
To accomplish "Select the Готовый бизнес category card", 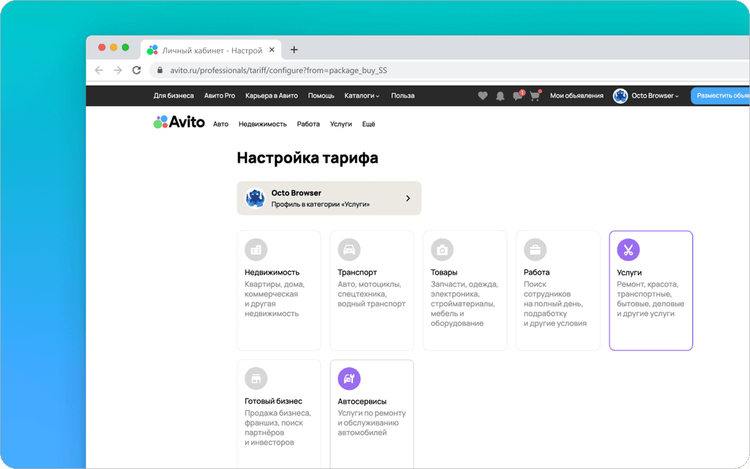I will [278, 414].
